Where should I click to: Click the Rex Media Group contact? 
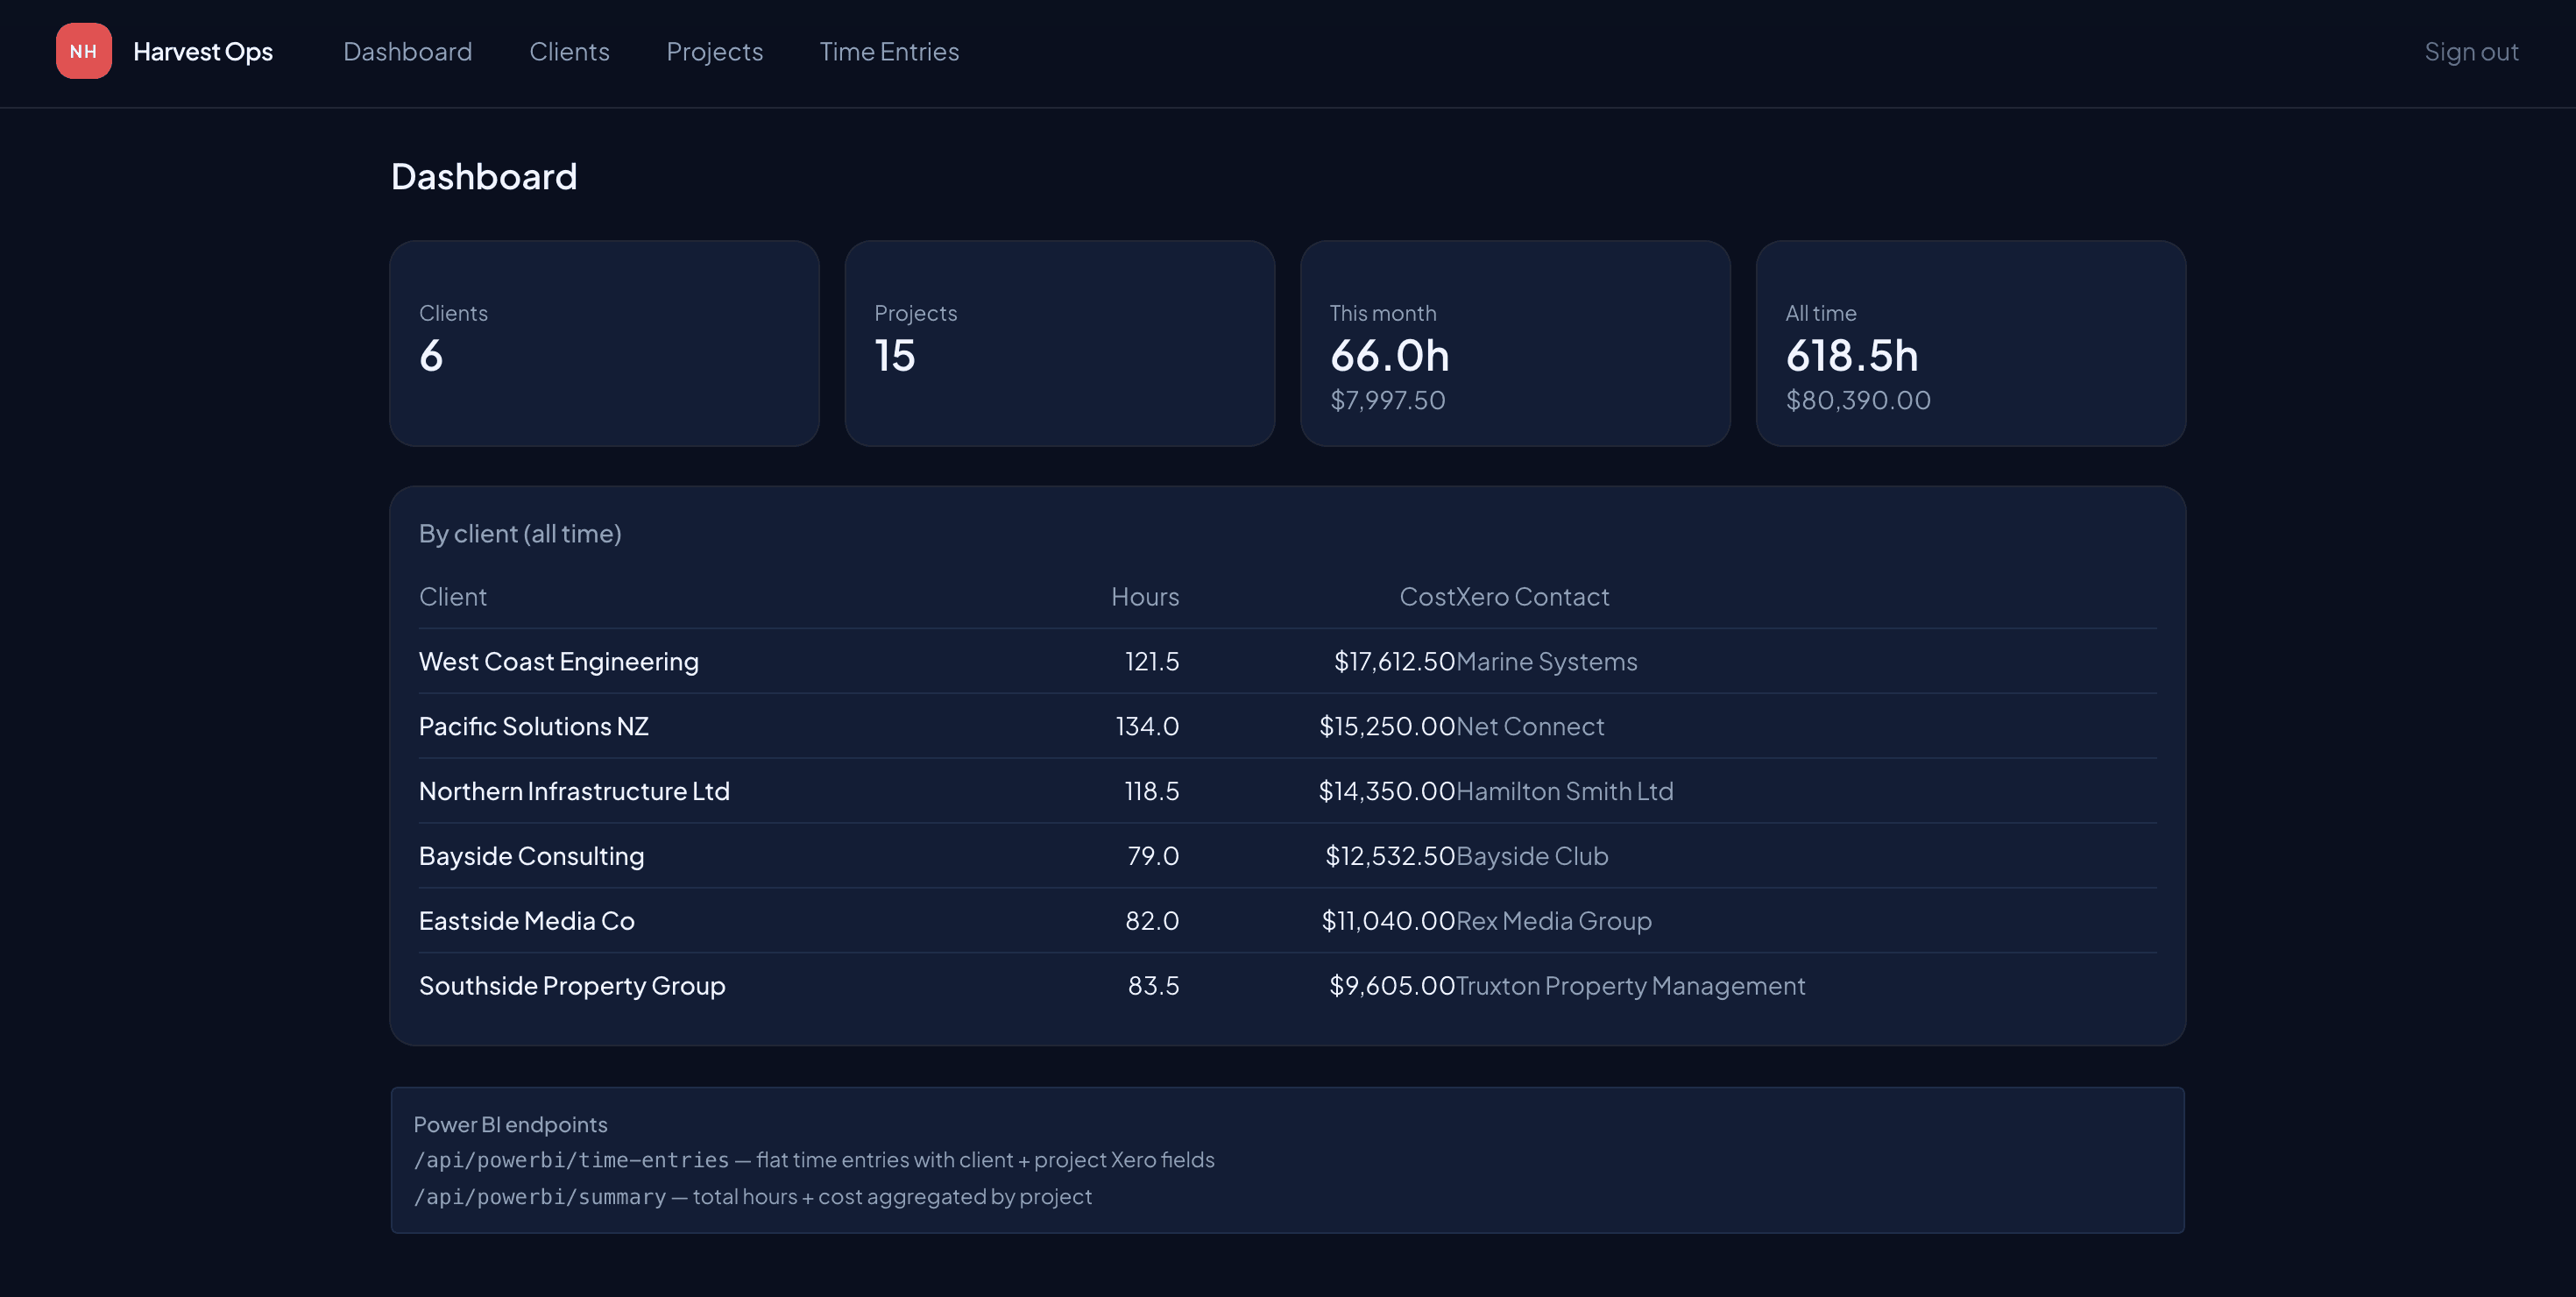(1554, 920)
